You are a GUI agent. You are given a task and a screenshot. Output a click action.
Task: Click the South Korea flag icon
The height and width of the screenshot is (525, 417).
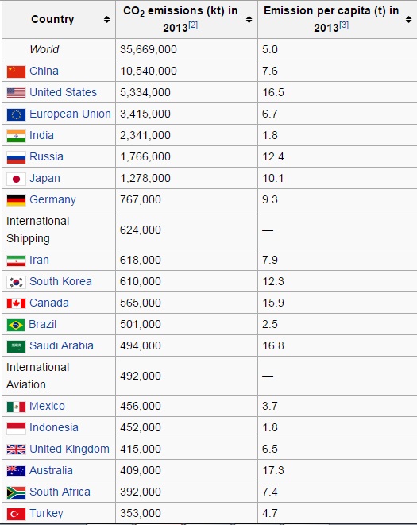point(16,282)
